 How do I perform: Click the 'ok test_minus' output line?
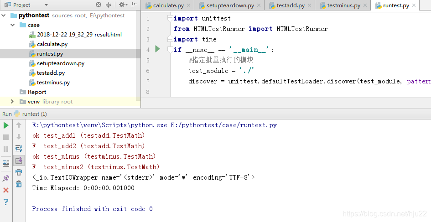tap(94, 156)
